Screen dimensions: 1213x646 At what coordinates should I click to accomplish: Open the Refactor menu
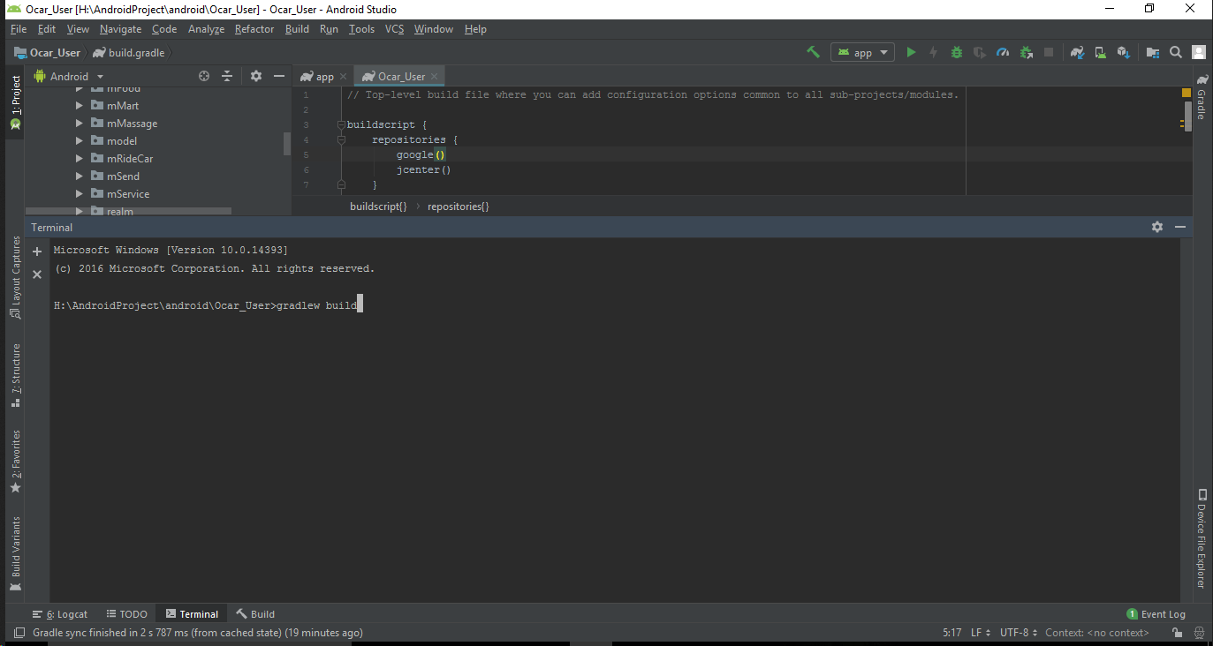pyautogui.click(x=254, y=29)
